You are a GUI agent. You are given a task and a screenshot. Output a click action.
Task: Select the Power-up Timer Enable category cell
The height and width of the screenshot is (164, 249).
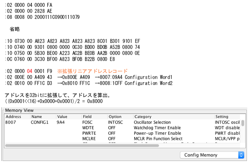pyautogui.click(x=157, y=133)
